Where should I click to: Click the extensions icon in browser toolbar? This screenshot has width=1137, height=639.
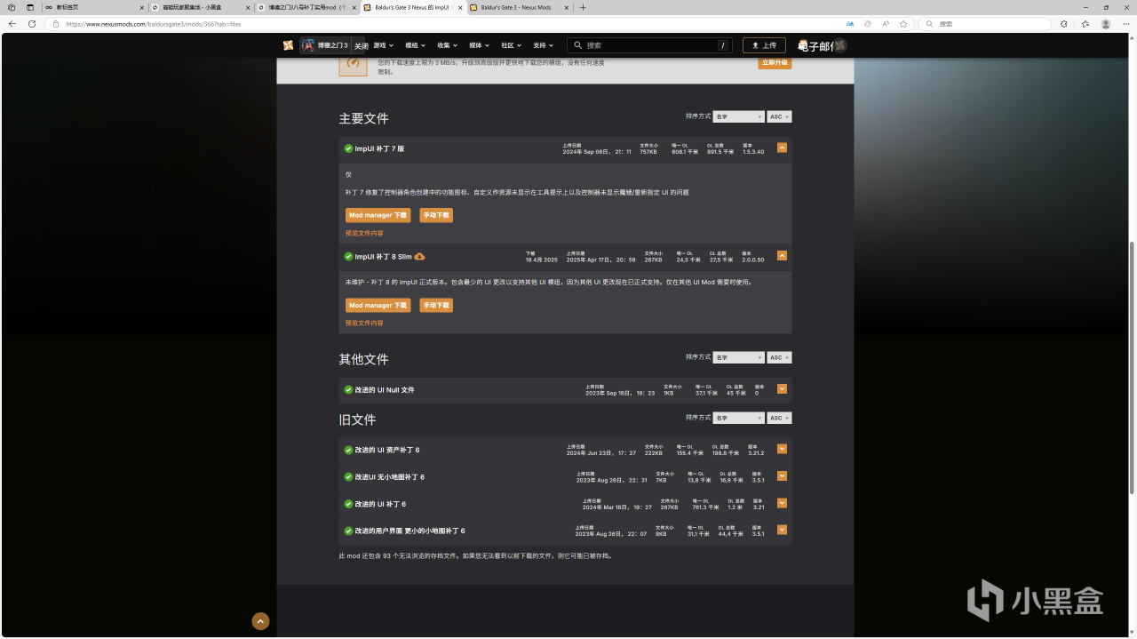(1064, 24)
